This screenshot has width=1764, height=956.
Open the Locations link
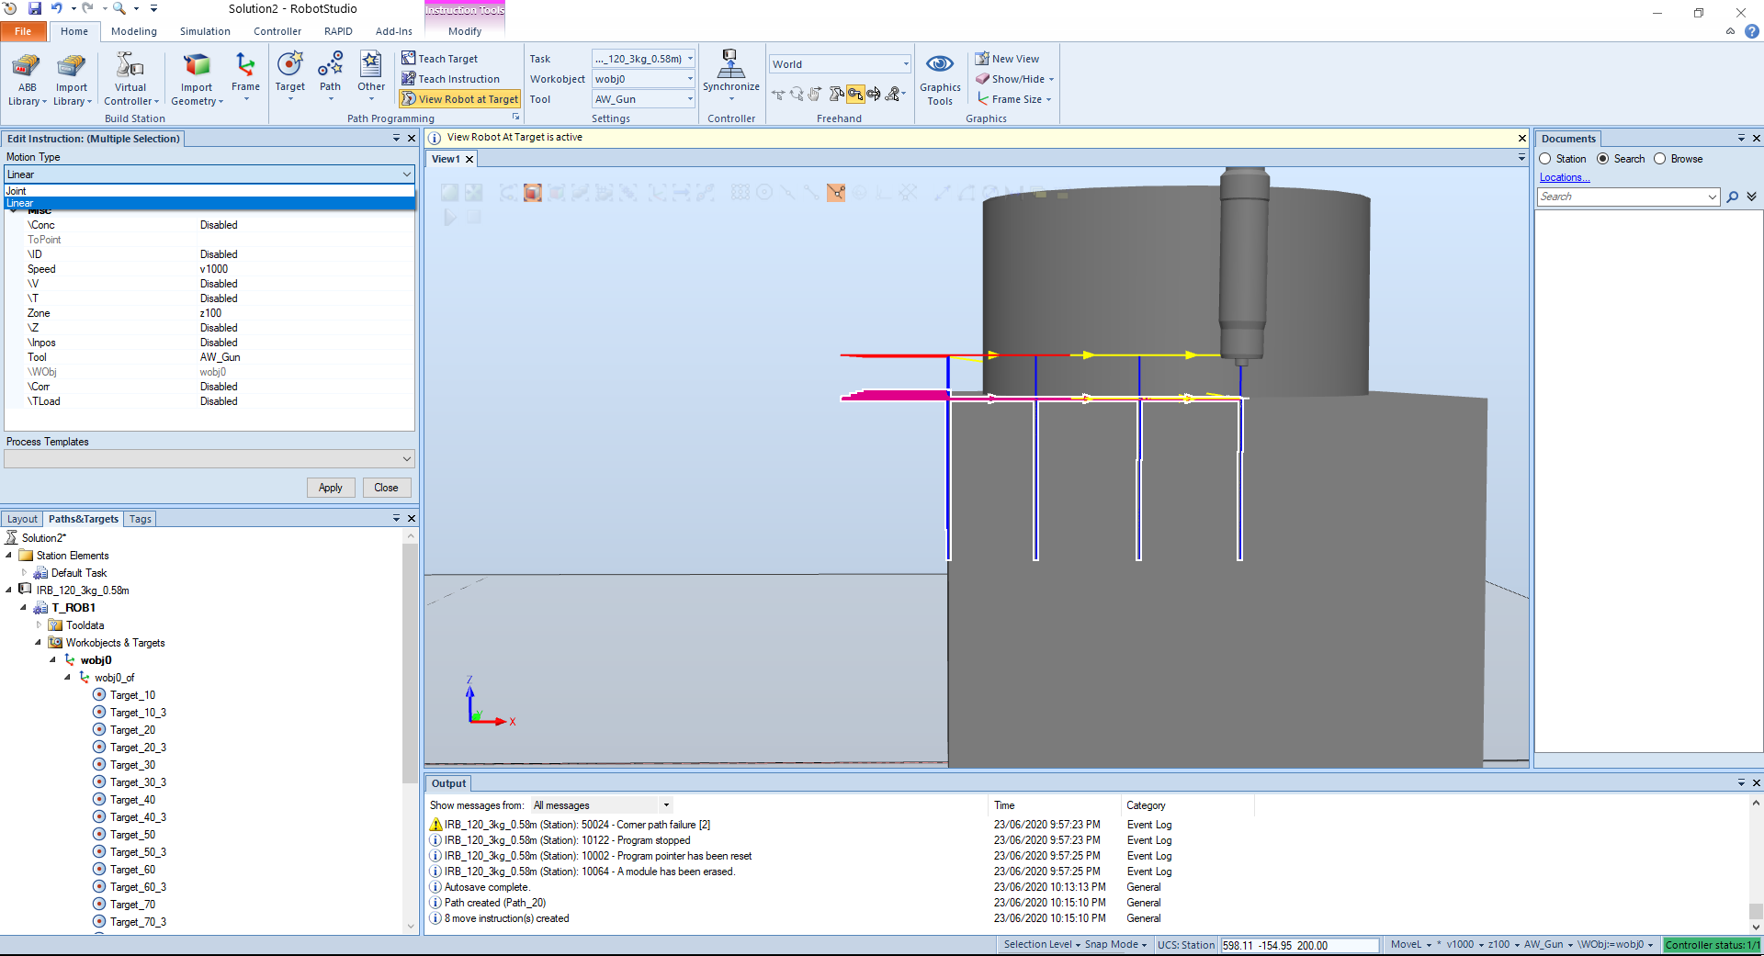pyautogui.click(x=1564, y=177)
